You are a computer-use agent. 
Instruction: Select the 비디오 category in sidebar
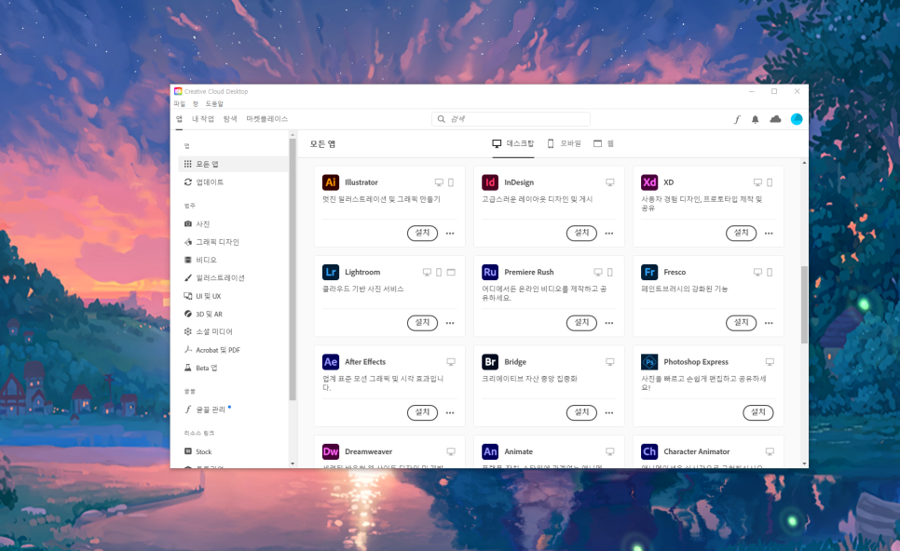pyautogui.click(x=233, y=260)
